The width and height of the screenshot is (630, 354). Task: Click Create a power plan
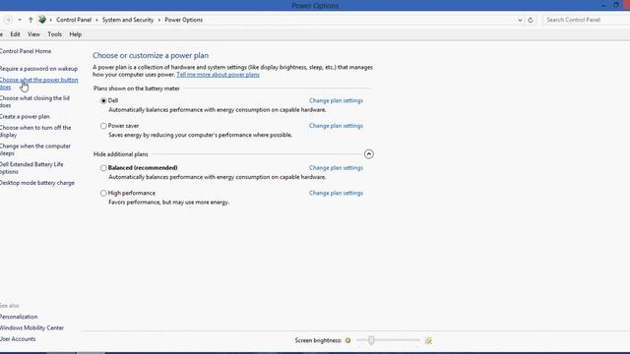tap(25, 116)
